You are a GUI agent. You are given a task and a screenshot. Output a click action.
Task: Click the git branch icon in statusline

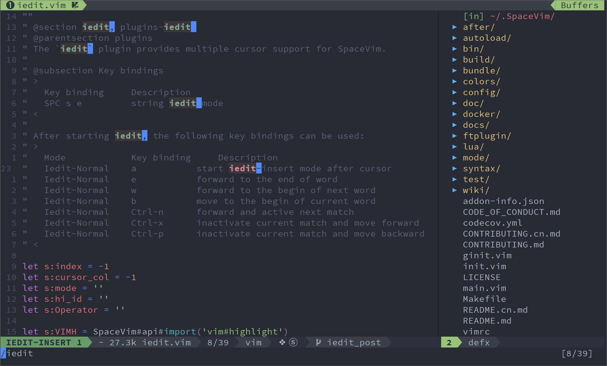coord(318,342)
